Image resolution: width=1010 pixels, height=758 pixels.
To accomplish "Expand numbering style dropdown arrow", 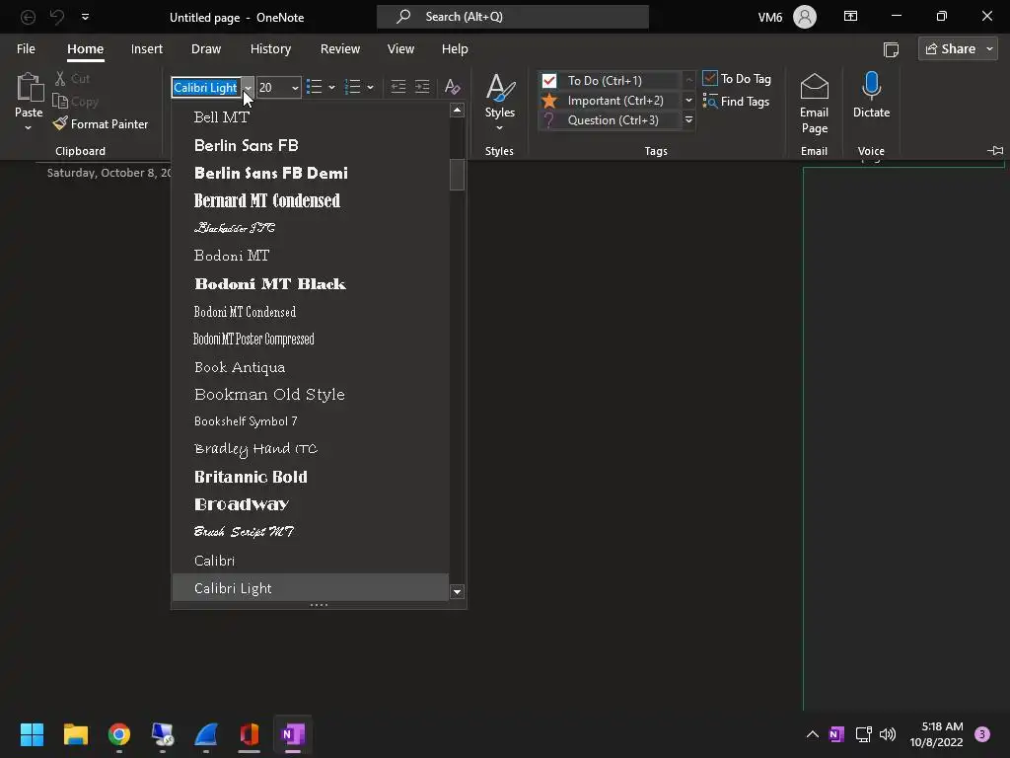I will 371,87.
